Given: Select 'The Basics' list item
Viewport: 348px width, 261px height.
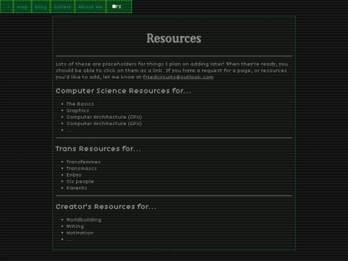Looking at the screenshot, I should 80,104.
